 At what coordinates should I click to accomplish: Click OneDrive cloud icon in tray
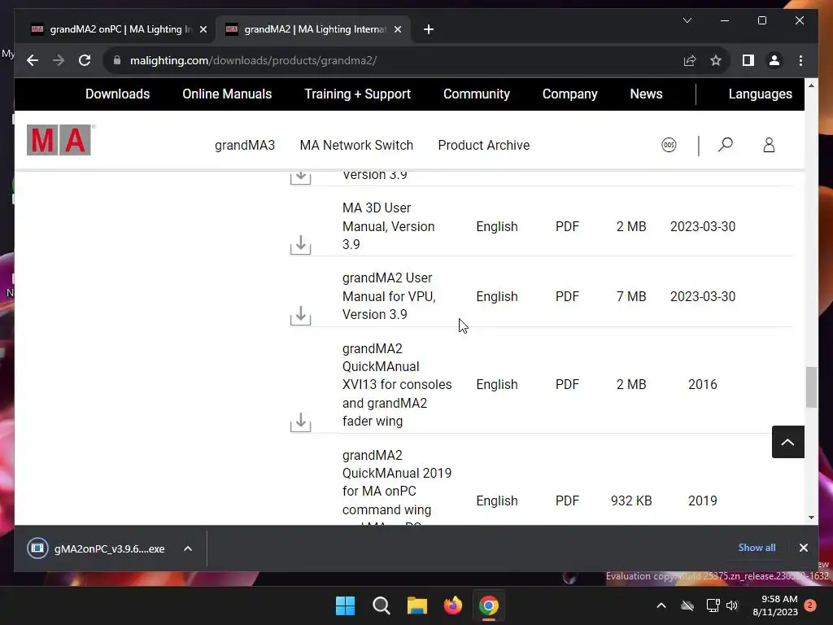pyautogui.click(x=687, y=605)
